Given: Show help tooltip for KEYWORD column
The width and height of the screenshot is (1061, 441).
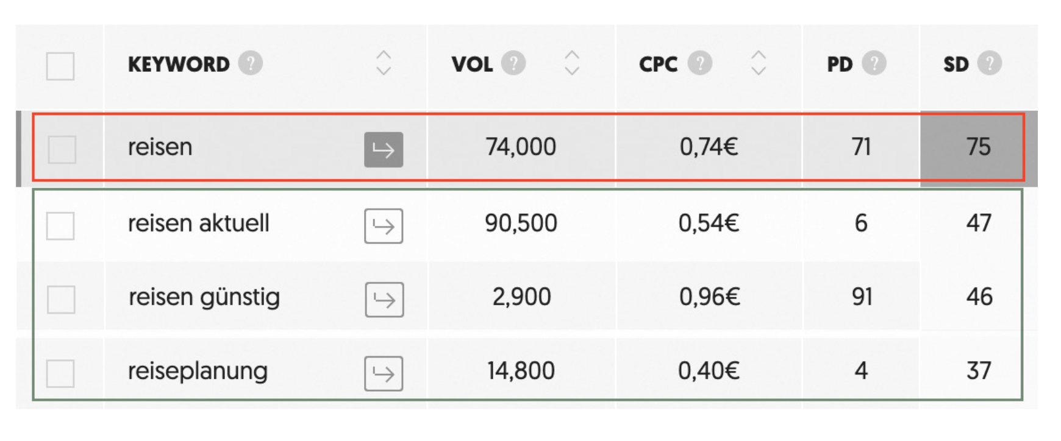Looking at the screenshot, I should [x=251, y=63].
